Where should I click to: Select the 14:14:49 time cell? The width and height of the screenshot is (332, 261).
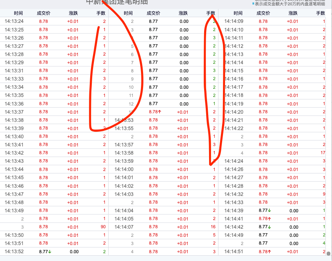[234, 235]
